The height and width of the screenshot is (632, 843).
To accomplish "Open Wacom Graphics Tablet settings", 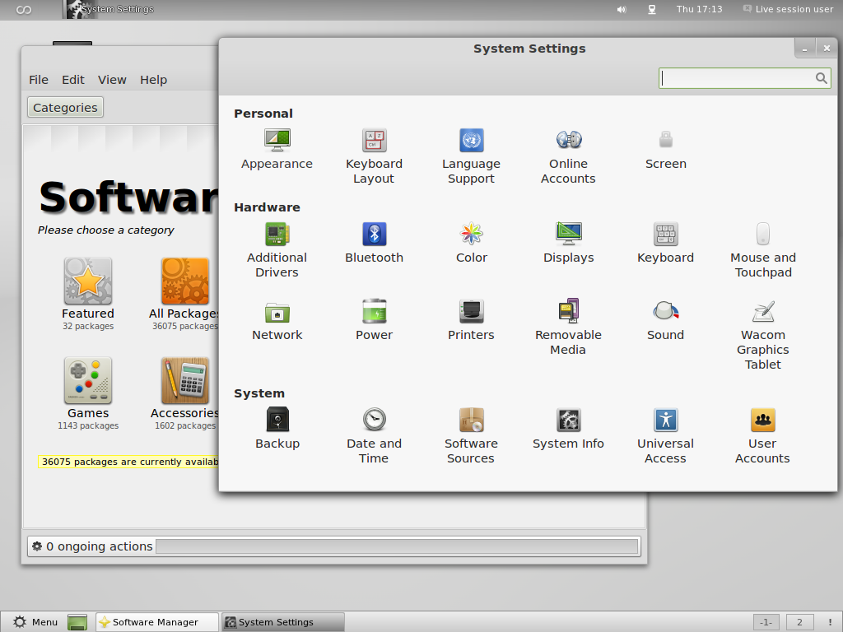I will [763, 335].
